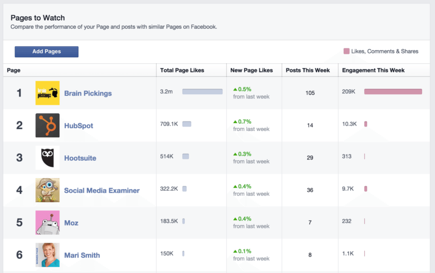Open the Moz page link
The height and width of the screenshot is (273, 435).
click(x=71, y=223)
